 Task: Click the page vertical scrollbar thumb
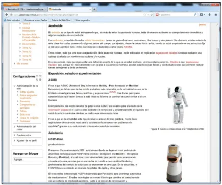tap(217, 60)
